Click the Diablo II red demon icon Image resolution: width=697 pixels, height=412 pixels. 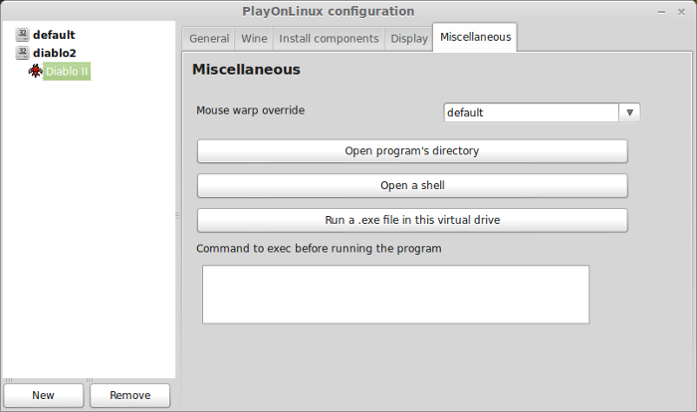coord(35,71)
